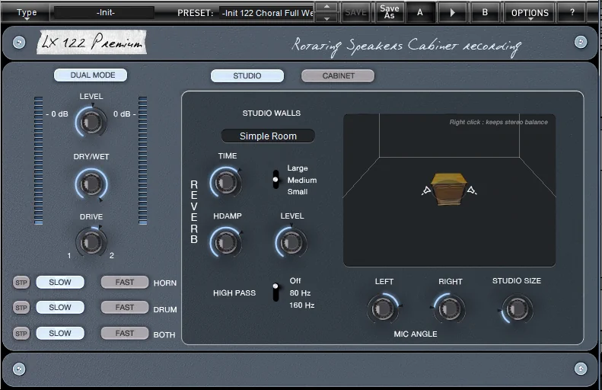Click the top-left screw icon of header

[19, 42]
